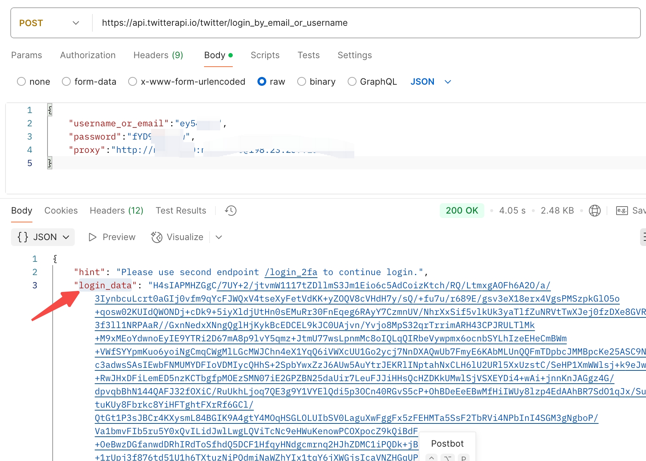Click the save response example icon
Image resolution: width=646 pixels, height=461 pixels.
tap(622, 211)
